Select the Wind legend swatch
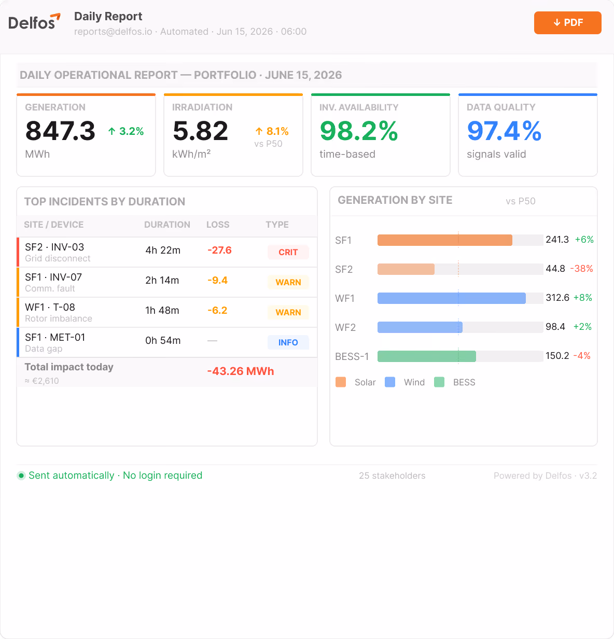The height and width of the screenshot is (639, 614). [x=390, y=382]
